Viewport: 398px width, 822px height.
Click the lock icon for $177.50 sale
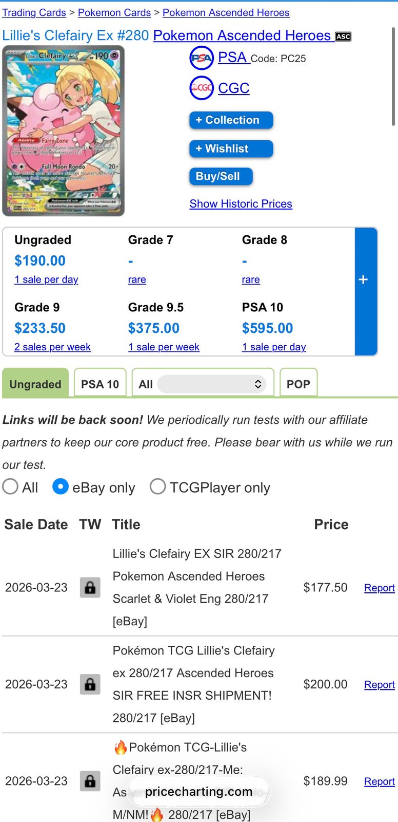coord(90,587)
